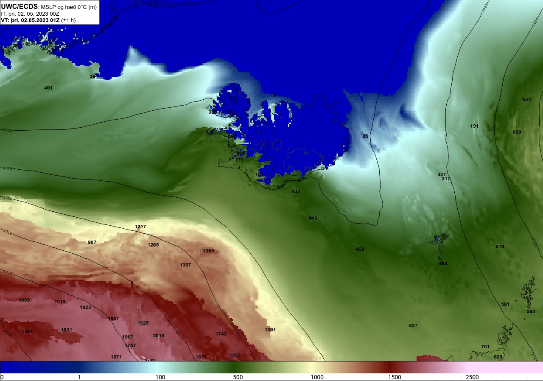The image size is (543, 381).
Task: Click the 1851 height label
Action: click(x=201, y=357)
